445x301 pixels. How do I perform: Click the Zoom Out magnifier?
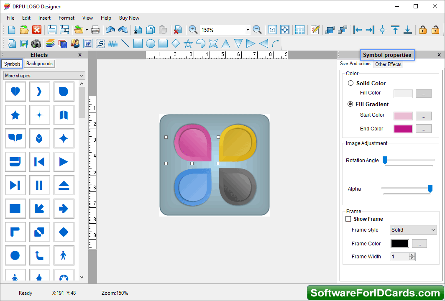coord(257,30)
